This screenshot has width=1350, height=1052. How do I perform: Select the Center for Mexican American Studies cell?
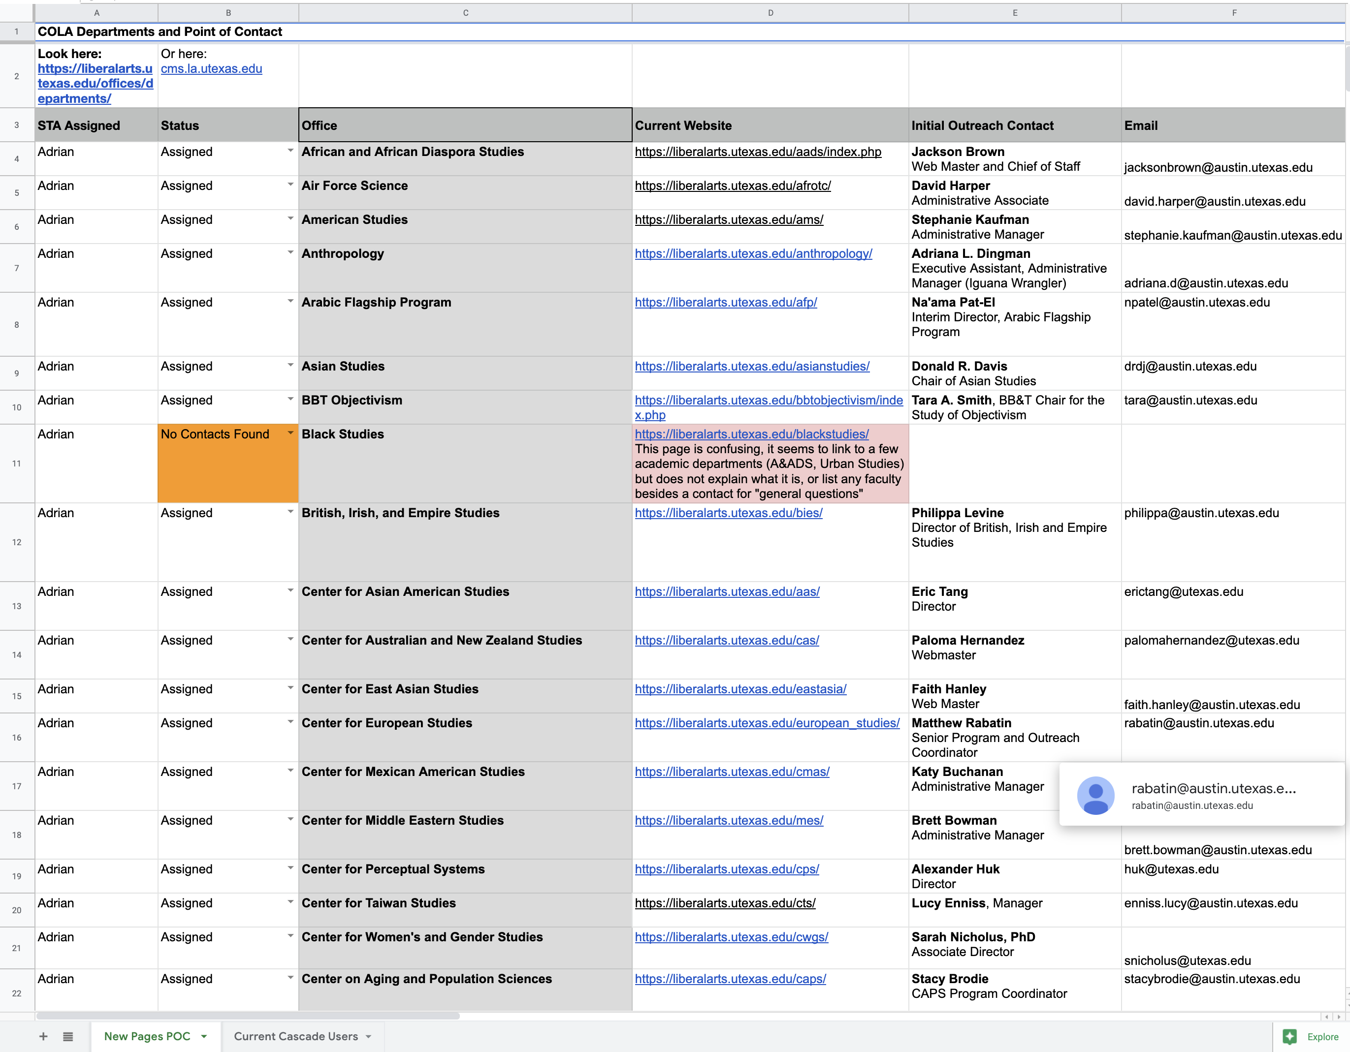pos(465,786)
